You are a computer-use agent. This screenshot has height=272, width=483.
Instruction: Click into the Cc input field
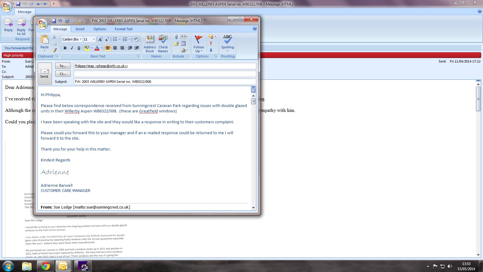[165, 74]
